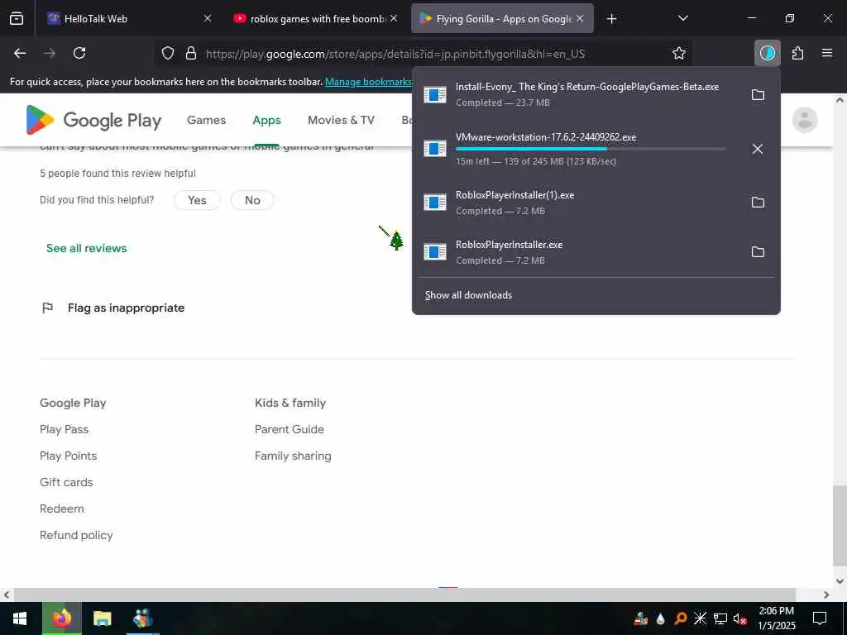Click Flag as inappropriate

coord(126,308)
